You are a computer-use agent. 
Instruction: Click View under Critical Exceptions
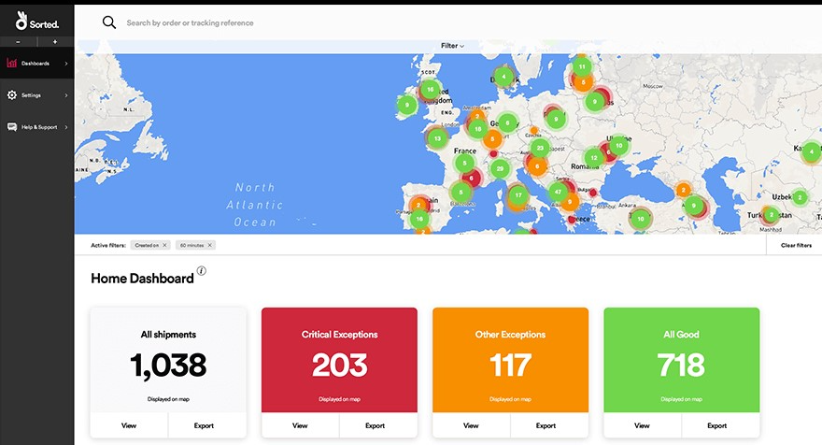[x=300, y=425]
